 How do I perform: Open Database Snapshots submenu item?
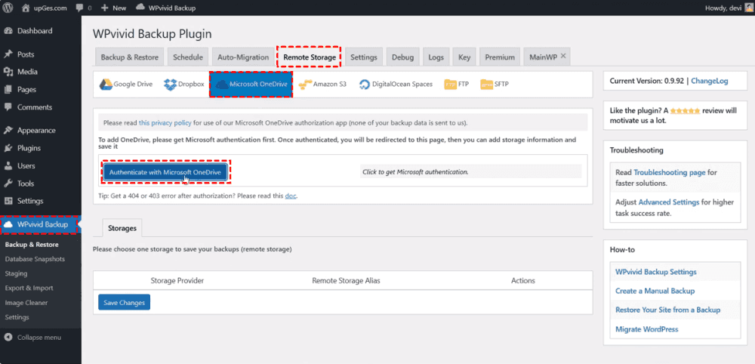(x=35, y=259)
